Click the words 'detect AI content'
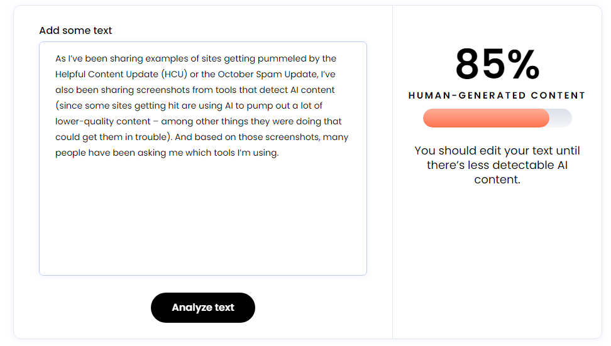 pos(297,90)
